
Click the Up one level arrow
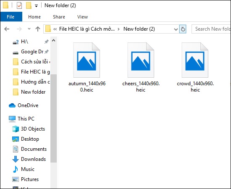(x=38, y=29)
